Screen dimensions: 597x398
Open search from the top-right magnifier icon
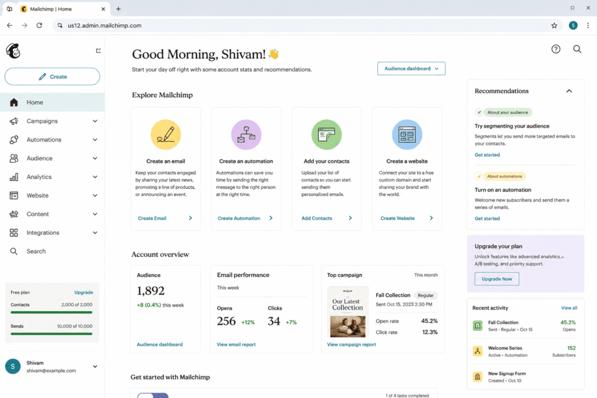click(577, 49)
